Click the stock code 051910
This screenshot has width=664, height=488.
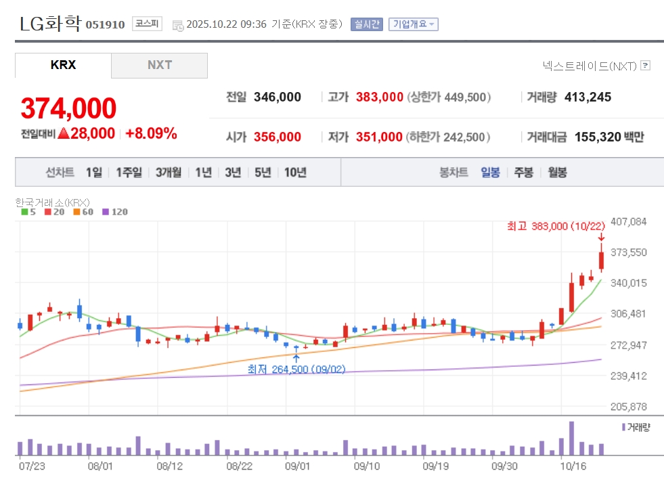(105, 24)
